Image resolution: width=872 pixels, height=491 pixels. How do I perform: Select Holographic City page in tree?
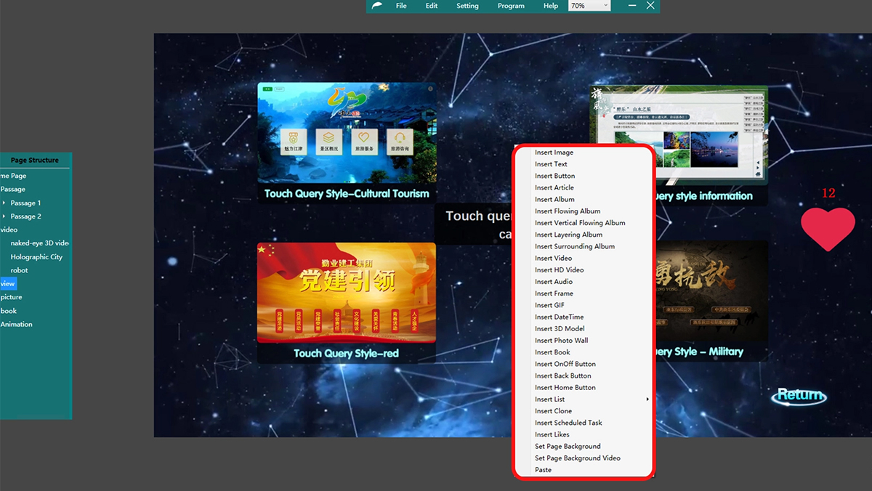pos(36,257)
